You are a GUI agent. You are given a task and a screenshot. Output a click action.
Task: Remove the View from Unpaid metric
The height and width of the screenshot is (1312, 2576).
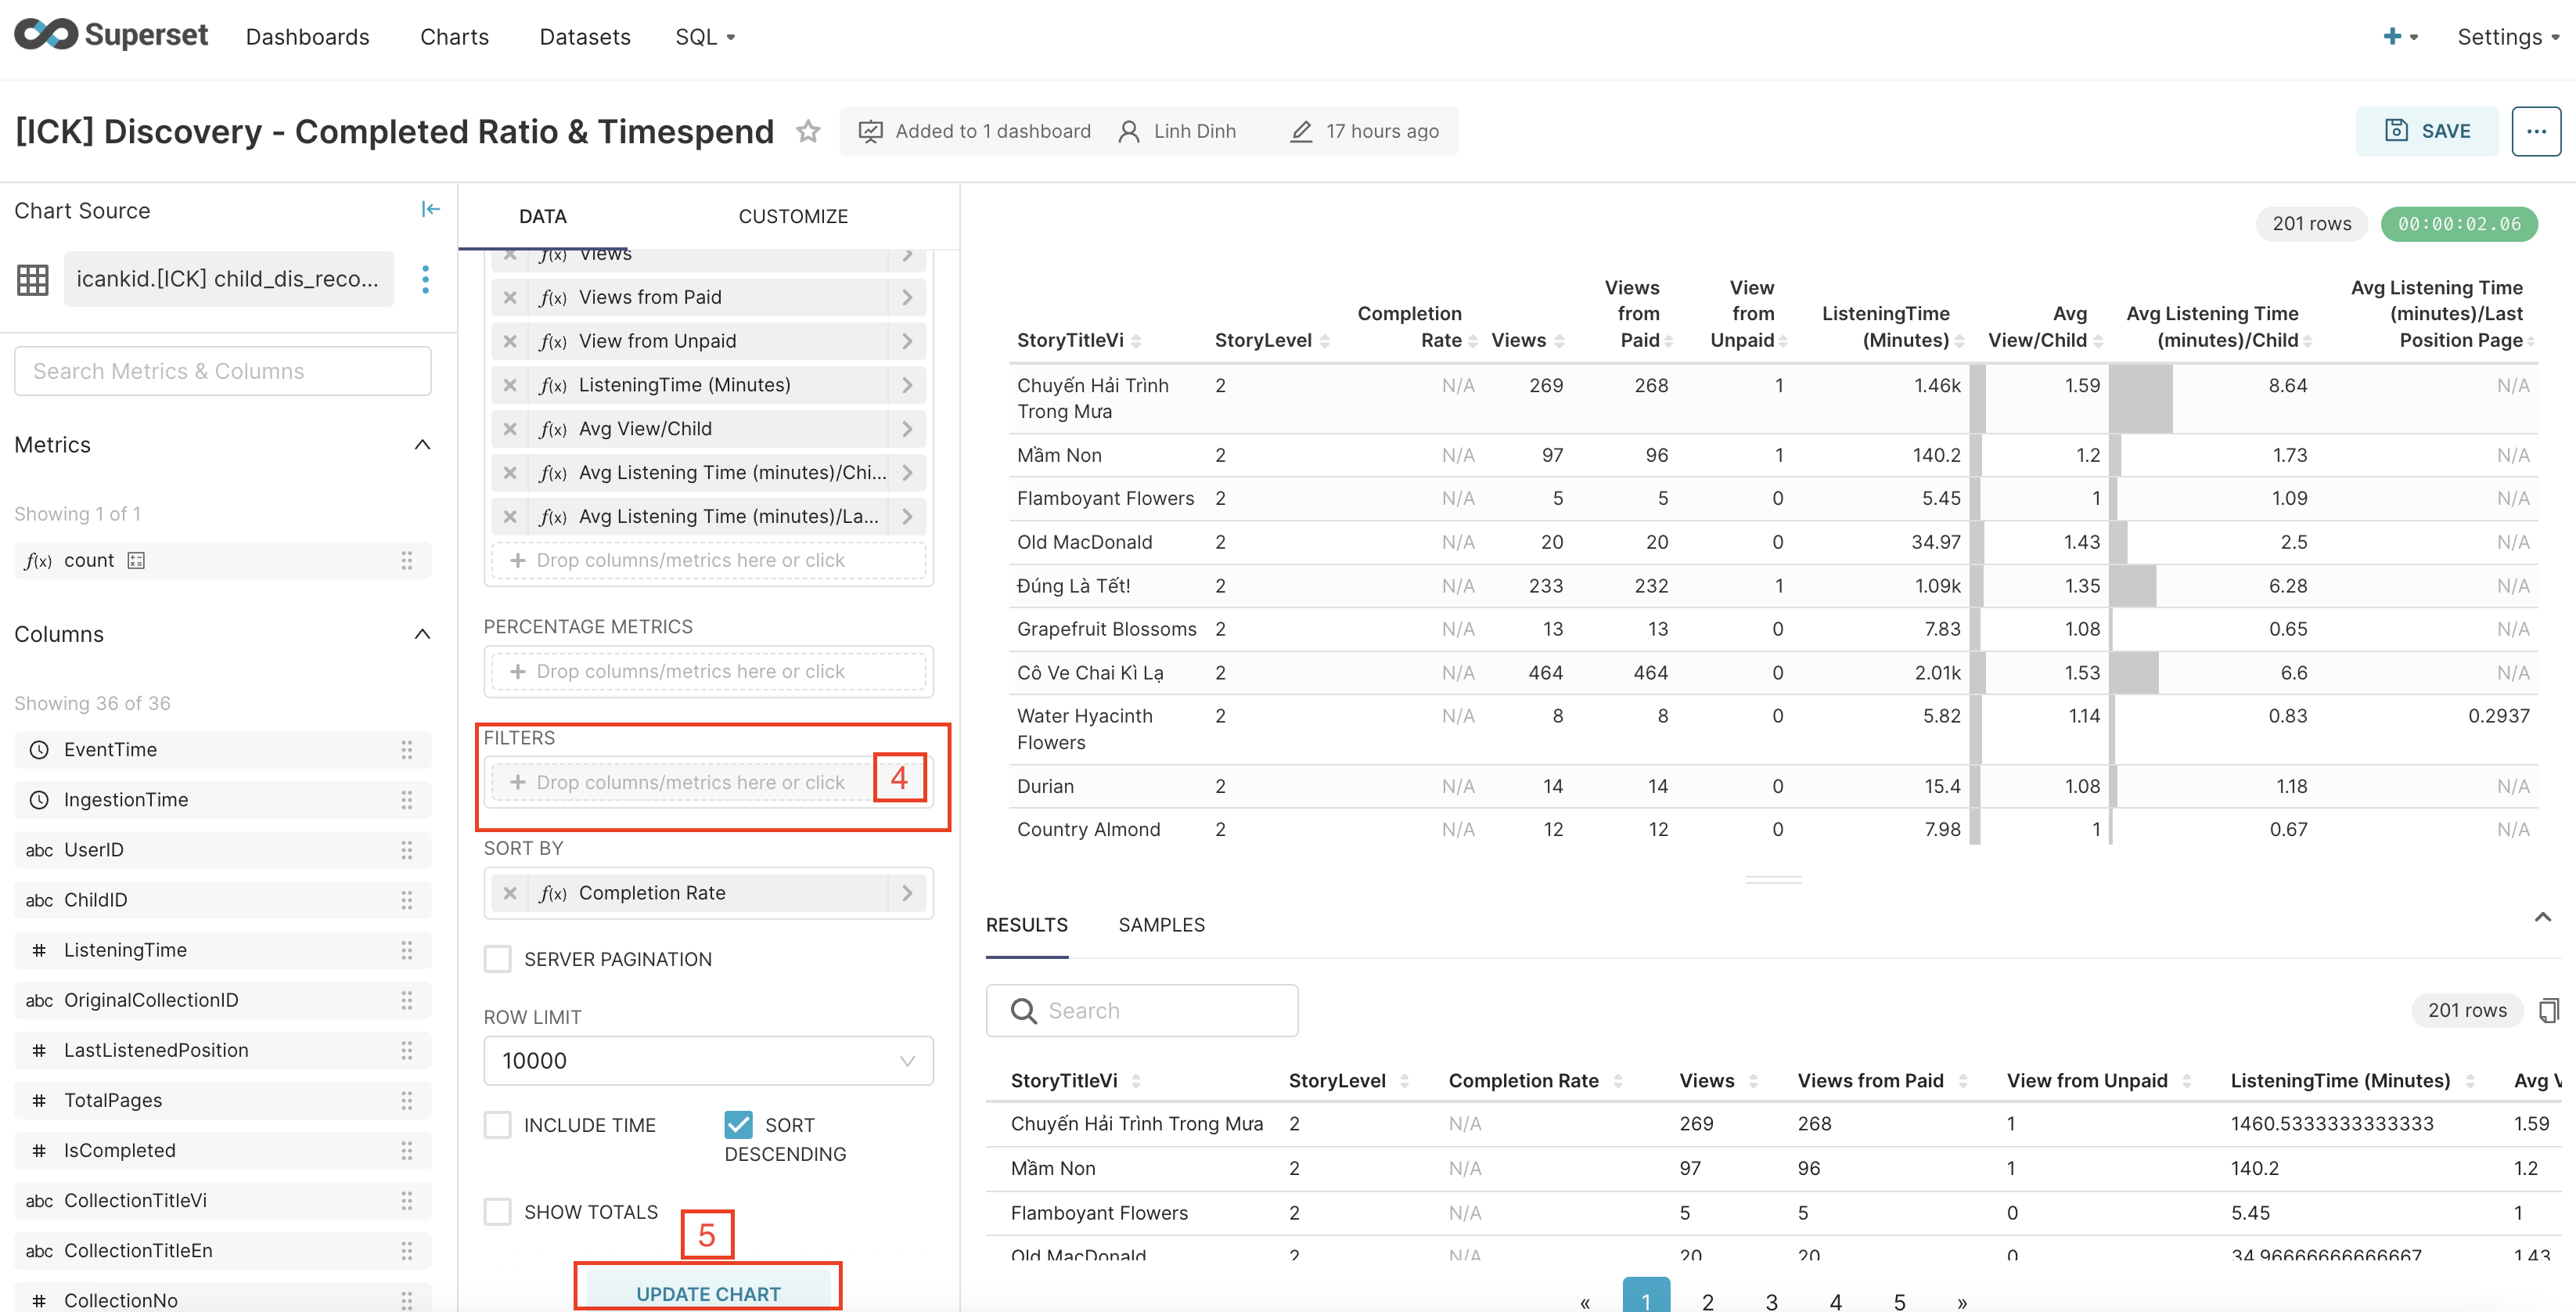[510, 341]
